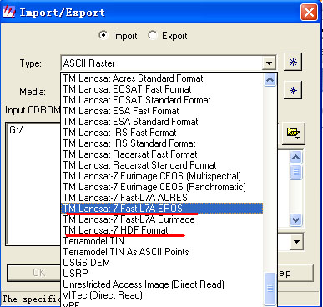The height and width of the screenshot is (307, 323).
Task: Collapse the Type dropdown arrow
Action: pyautogui.click(x=269, y=63)
